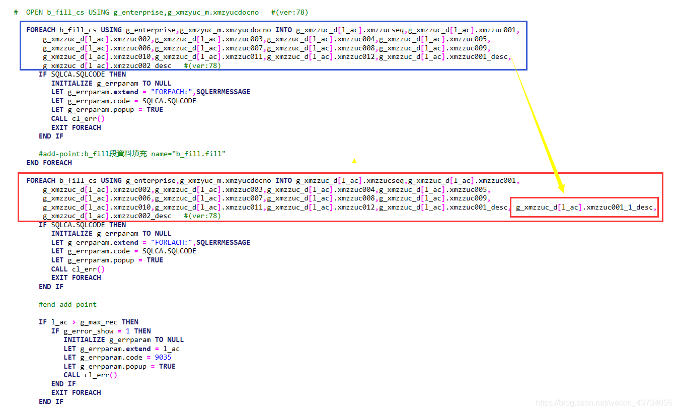
Task: Click the 'IF g_error_show = 1 THEN' line
Action: tap(101, 331)
